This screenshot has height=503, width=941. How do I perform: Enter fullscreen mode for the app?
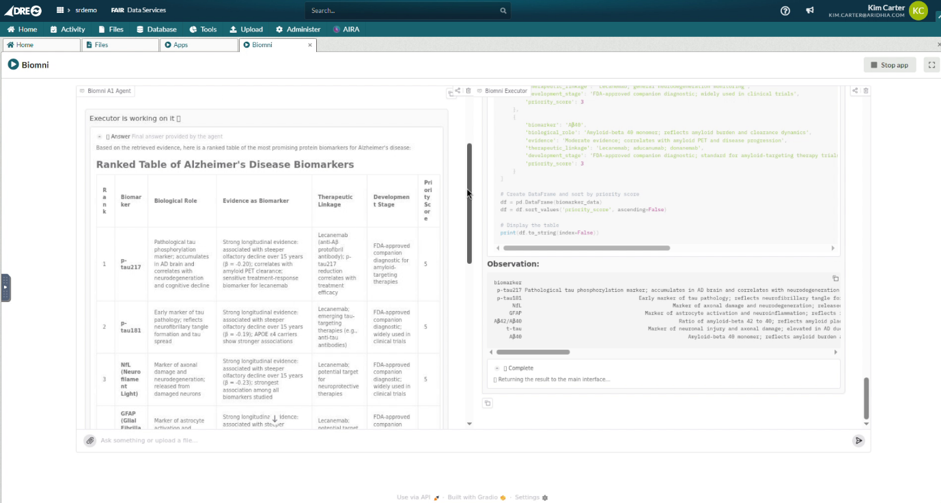(931, 65)
